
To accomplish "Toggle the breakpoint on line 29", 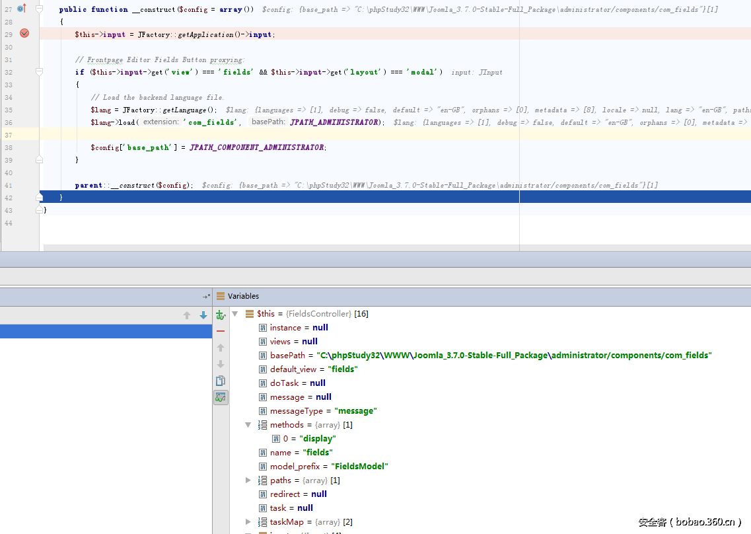I will coord(24,34).
